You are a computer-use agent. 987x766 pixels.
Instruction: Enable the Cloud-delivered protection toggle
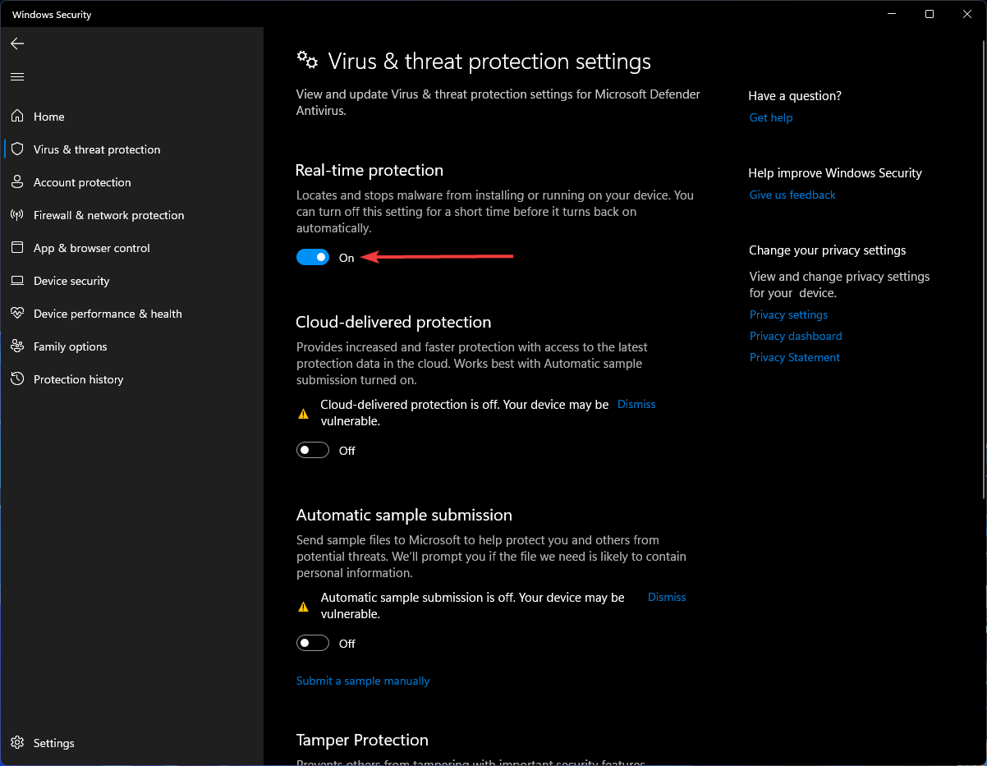[313, 451]
